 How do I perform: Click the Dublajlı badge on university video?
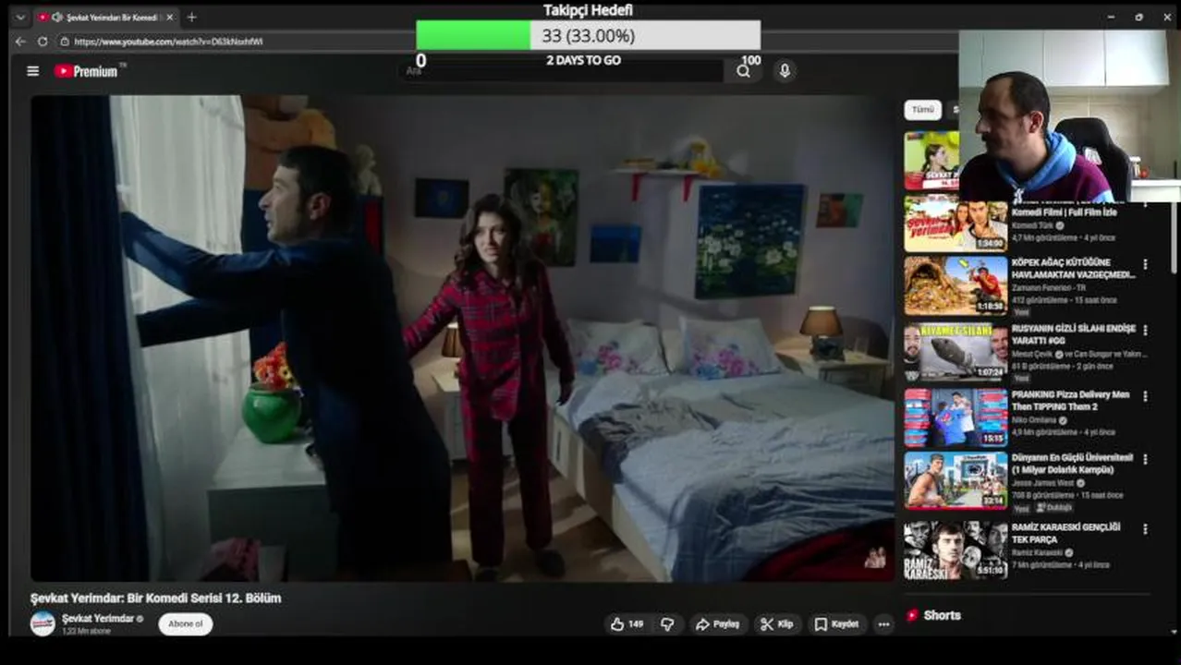point(1053,508)
